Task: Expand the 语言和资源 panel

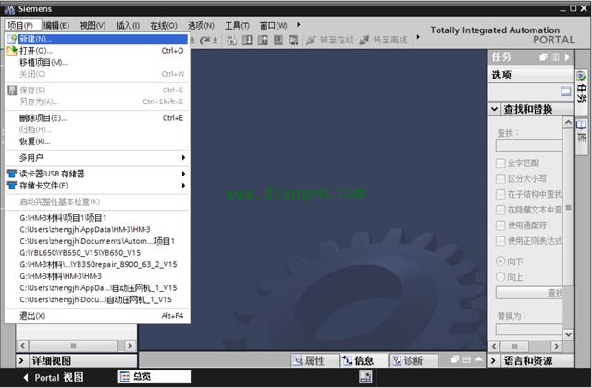Action: (495, 360)
